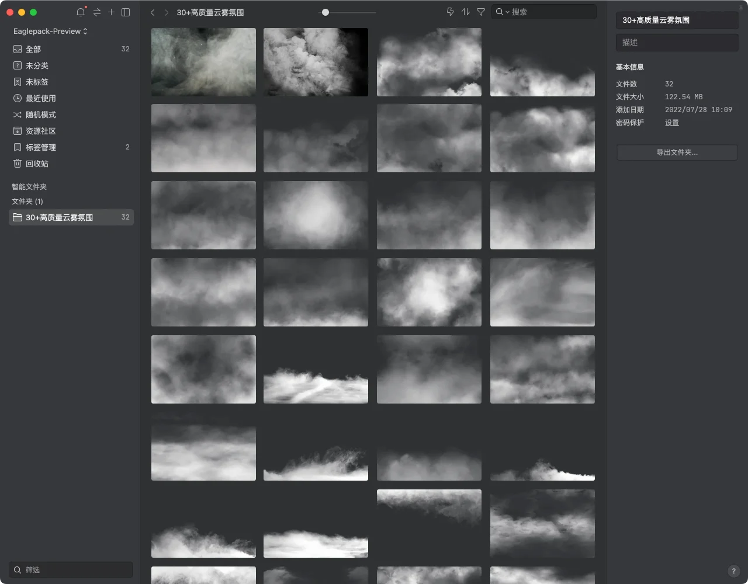Collapse the 文件夹 (1) section header
Image resolution: width=748 pixels, height=584 pixels.
point(27,201)
